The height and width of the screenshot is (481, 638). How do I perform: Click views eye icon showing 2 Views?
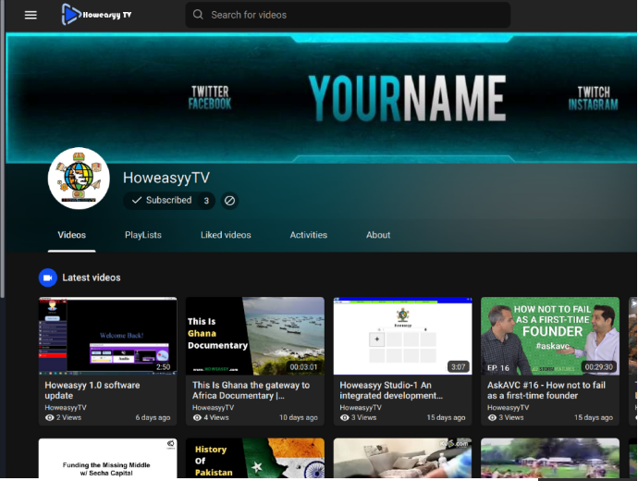point(50,417)
